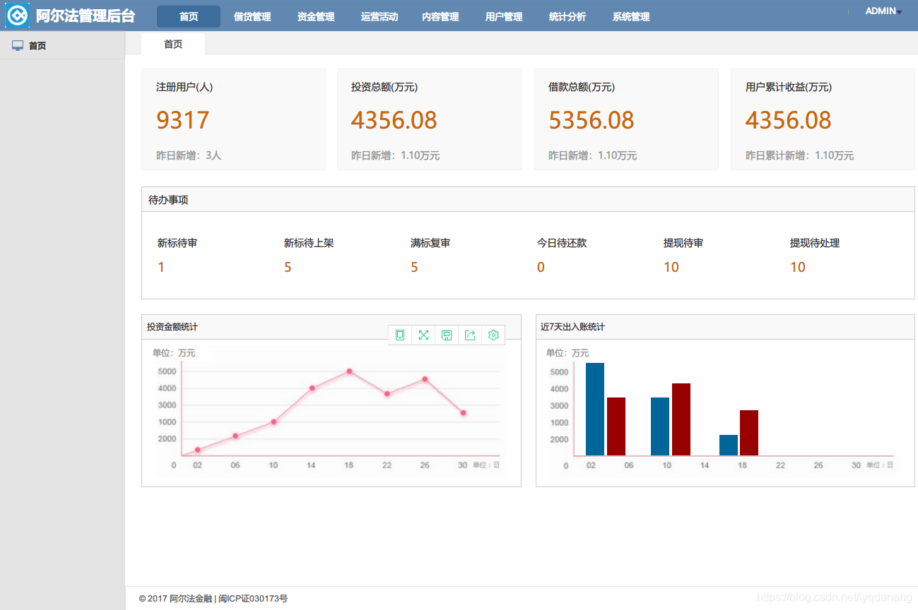918x610 pixels.
Task: Switch to the 首页 page tab
Action: pos(173,44)
